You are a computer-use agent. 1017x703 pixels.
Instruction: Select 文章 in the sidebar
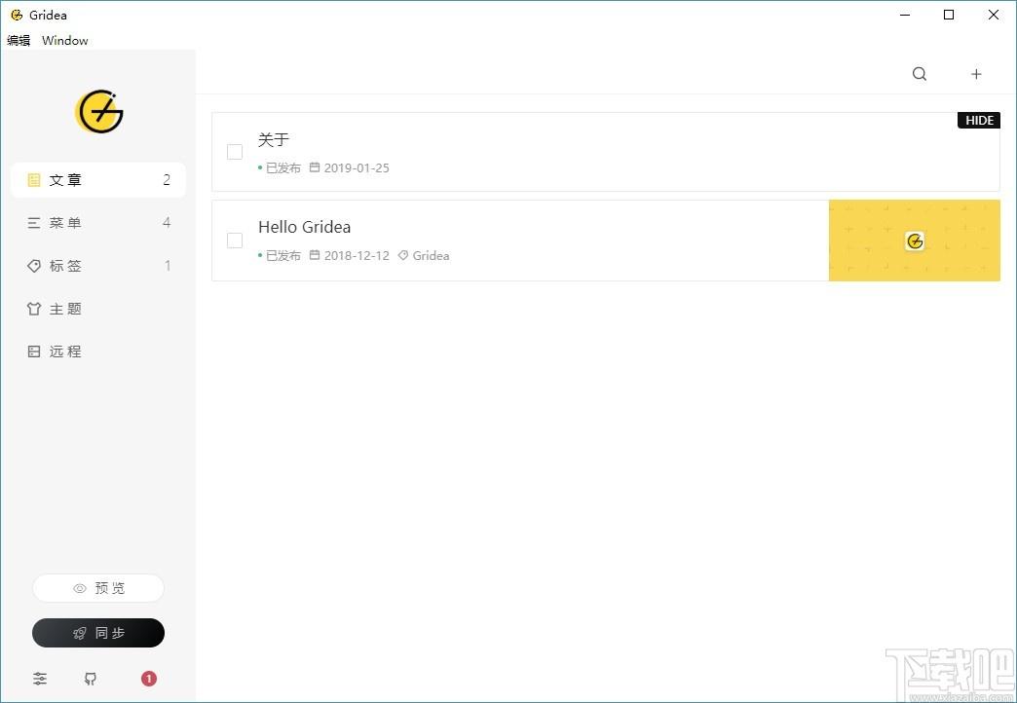coord(97,180)
